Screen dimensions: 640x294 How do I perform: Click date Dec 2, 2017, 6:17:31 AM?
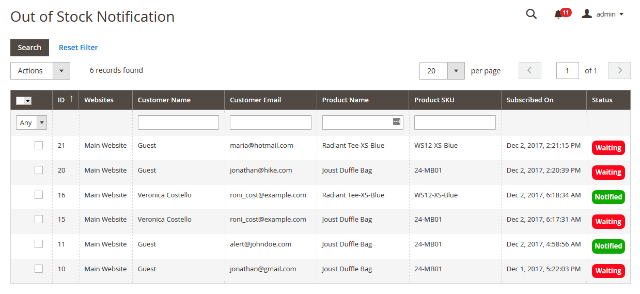[543, 219]
